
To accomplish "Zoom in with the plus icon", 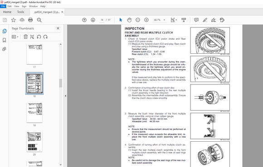I will (x=146, y=20).
